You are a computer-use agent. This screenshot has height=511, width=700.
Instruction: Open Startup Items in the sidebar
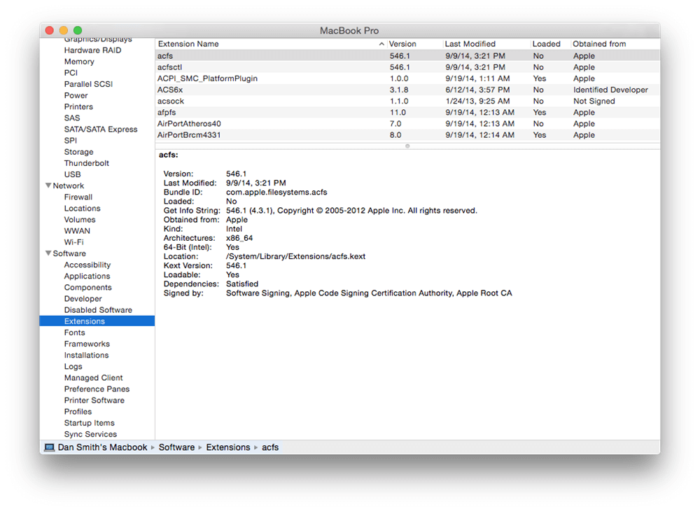click(x=89, y=423)
